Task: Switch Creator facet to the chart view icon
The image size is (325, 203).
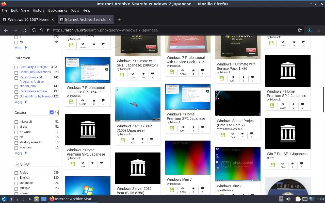Action: pos(52,112)
